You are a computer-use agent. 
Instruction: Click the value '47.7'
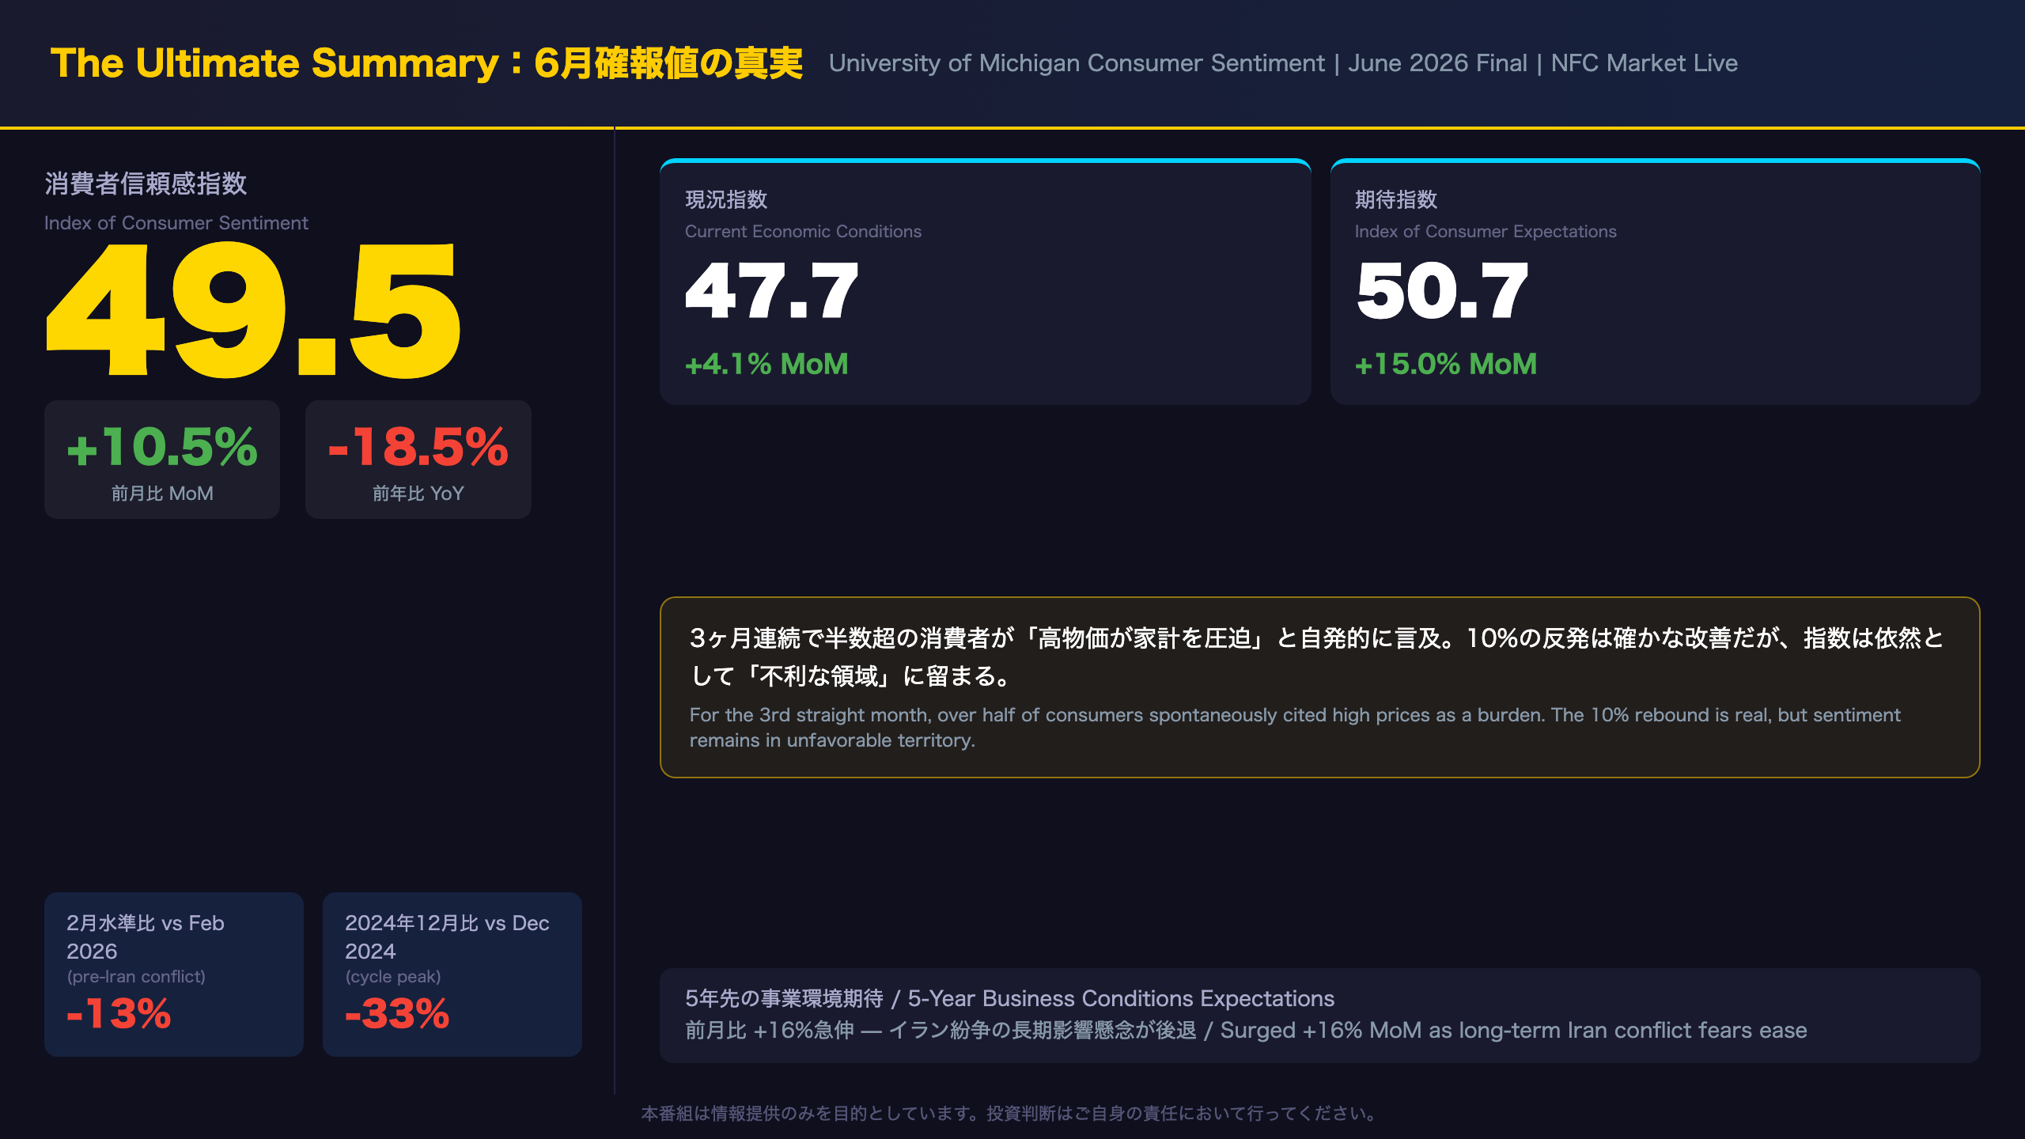[771, 291]
